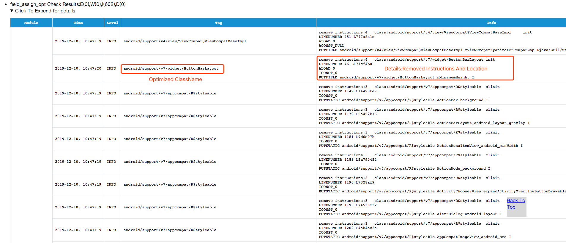This screenshot has width=566, height=243.
Task: Click 'LINENUMBER 1149 L14493be7' text
Action: pyautogui.click(x=348, y=91)
